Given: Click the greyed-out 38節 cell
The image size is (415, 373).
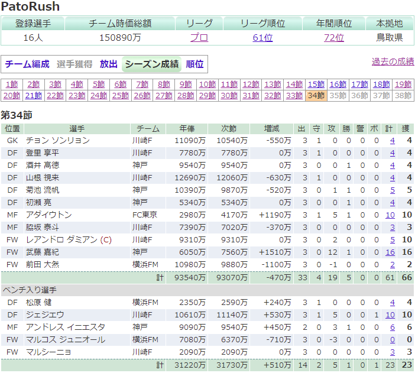Looking at the screenshot, I should 403,96.
